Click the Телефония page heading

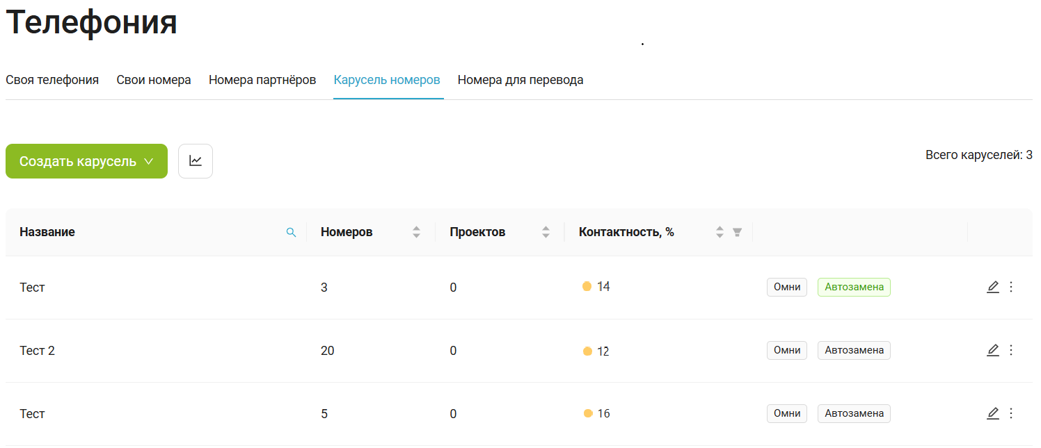coord(92,22)
